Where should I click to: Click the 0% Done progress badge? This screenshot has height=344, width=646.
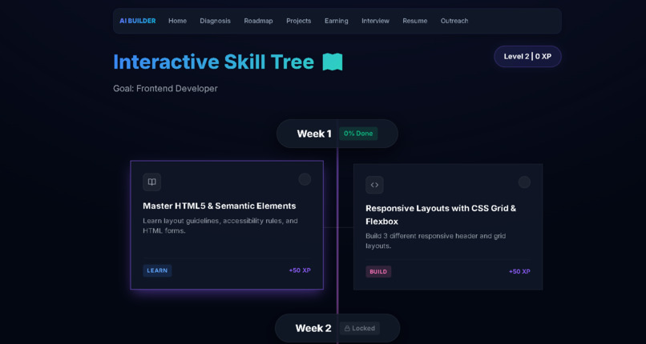[358, 134]
